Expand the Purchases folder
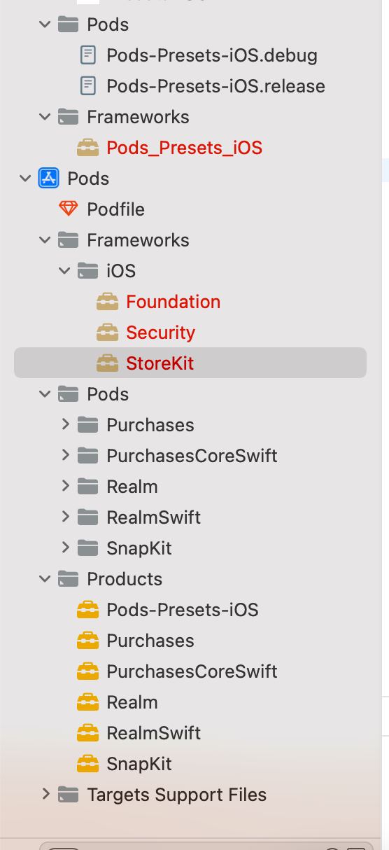 [x=65, y=424]
